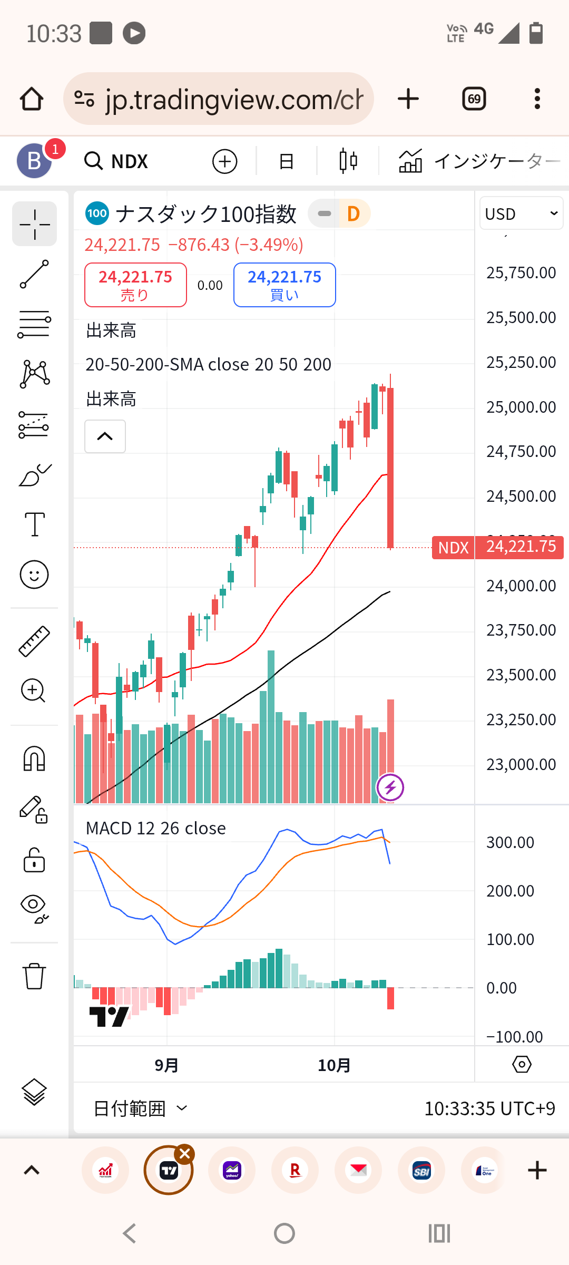569x1265 pixels.
Task: Pick the ruler measure tool
Action: click(34, 641)
